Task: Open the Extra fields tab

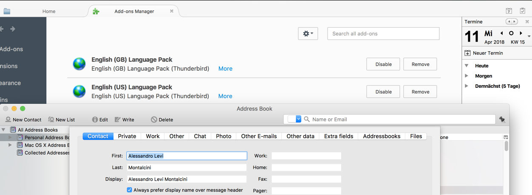Action: click(x=339, y=136)
